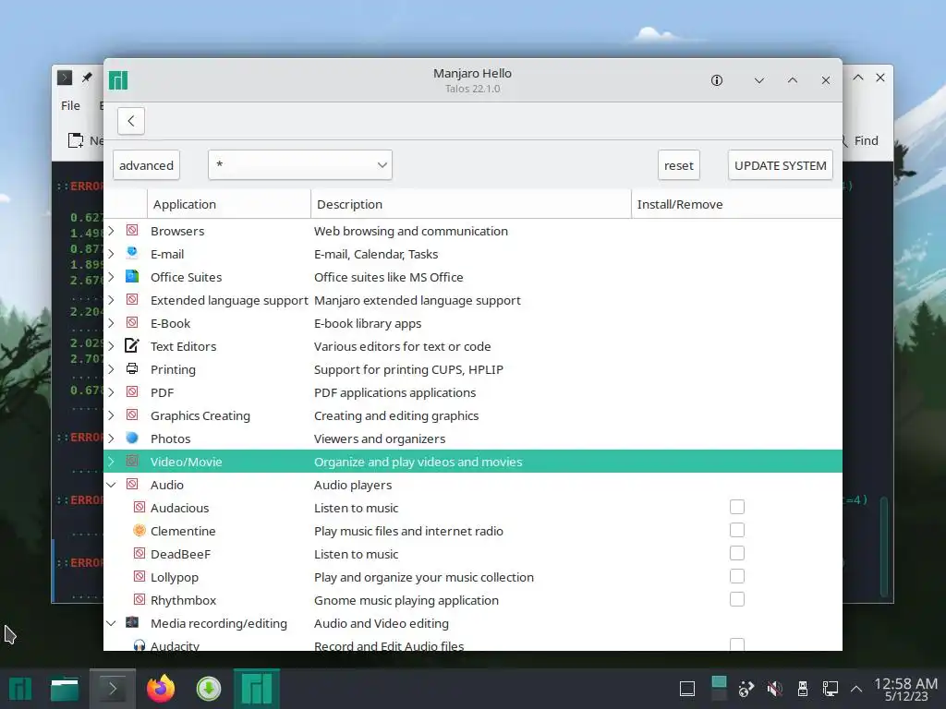Expand the Extended language support category
Image resolution: width=946 pixels, height=709 pixels.
(111, 300)
